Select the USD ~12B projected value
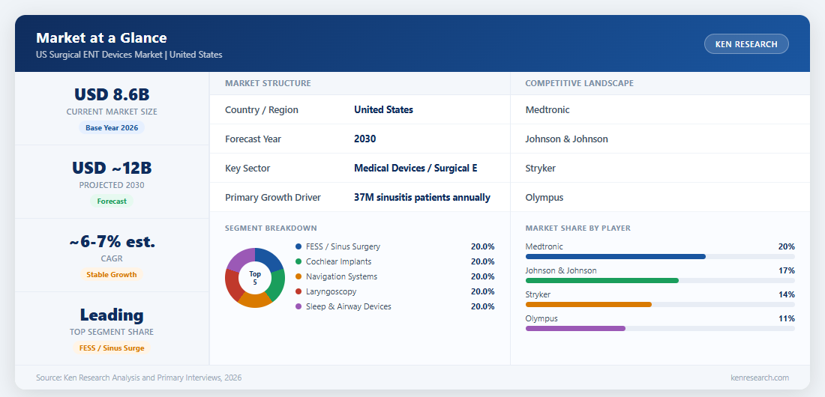The width and height of the screenshot is (825, 397). click(112, 169)
